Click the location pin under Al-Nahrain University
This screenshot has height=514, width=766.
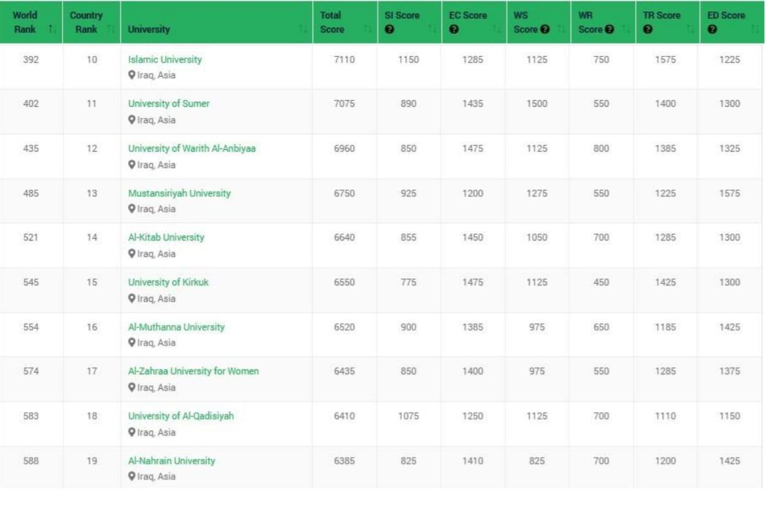(x=131, y=477)
